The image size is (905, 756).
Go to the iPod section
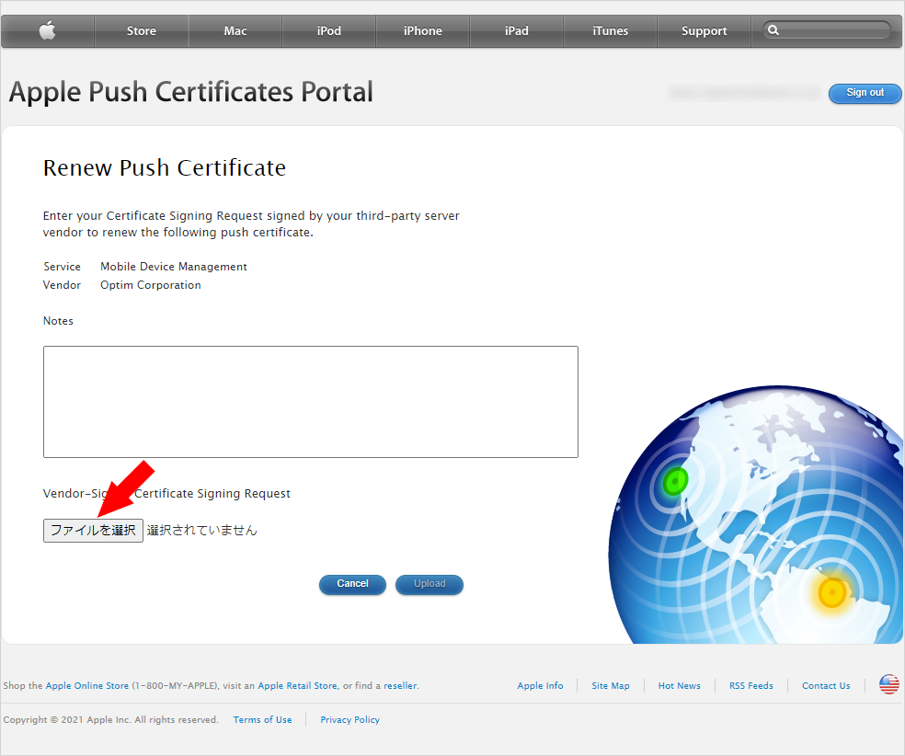click(329, 31)
